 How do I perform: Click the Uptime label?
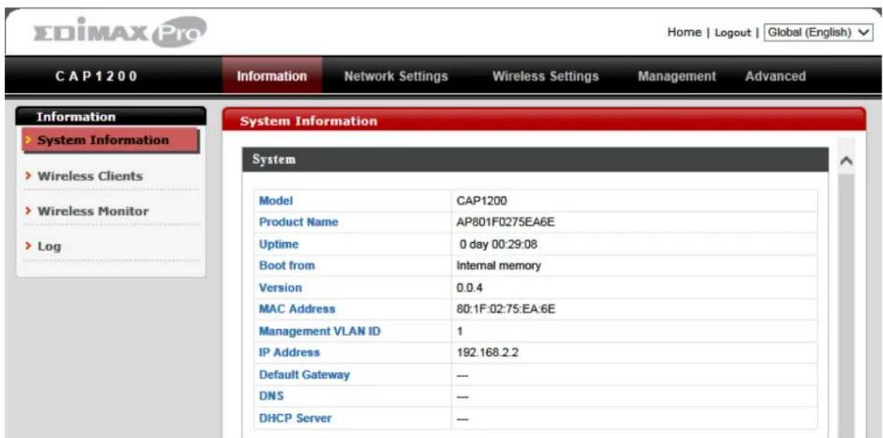279,244
